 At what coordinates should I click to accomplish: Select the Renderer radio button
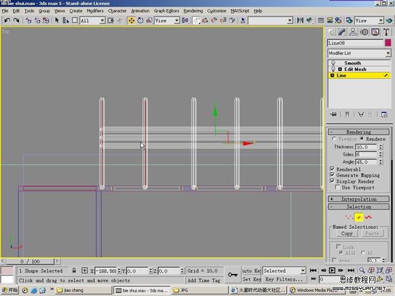pyautogui.click(x=362, y=139)
